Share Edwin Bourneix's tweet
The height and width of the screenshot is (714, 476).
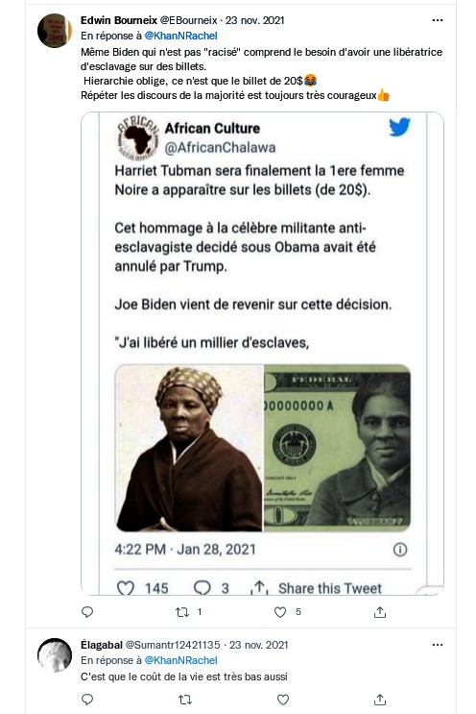click(380, 612)
